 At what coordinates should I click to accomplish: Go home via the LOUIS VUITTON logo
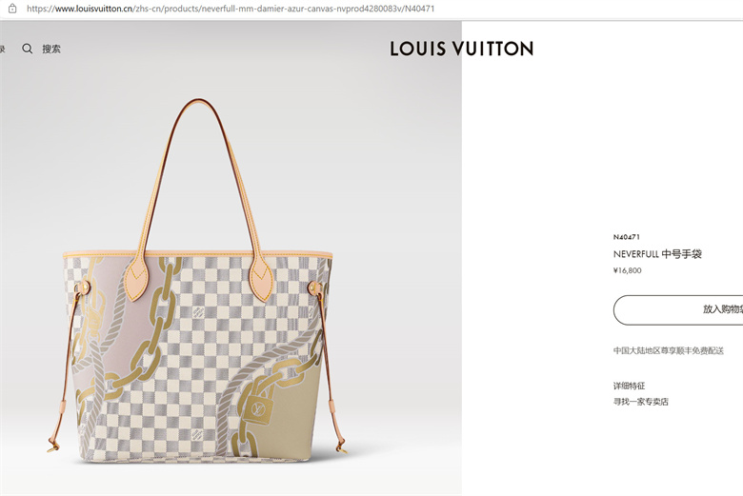coord(462,49)
